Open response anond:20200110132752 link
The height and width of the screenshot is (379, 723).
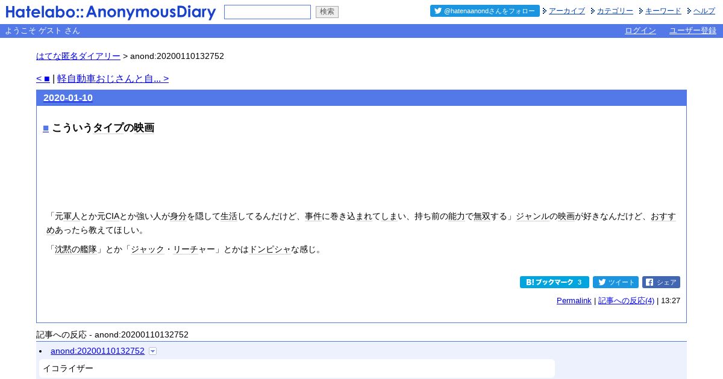pos(98,351)
